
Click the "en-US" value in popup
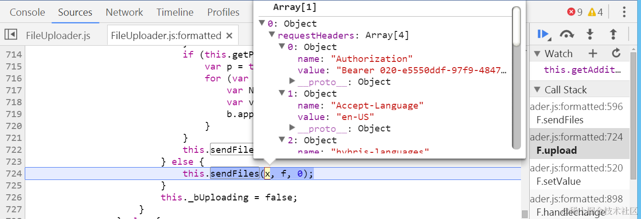(x=355, y=117)
